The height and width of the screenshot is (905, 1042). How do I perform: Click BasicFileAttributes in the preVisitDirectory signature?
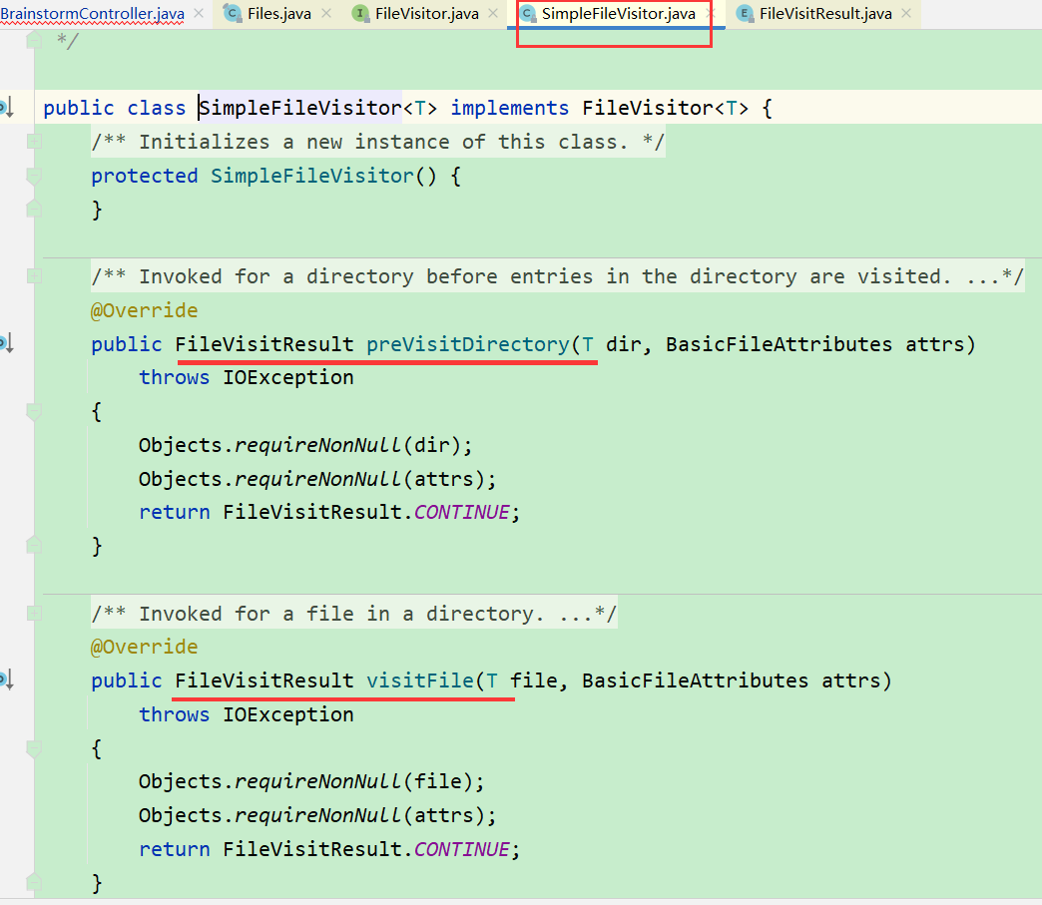coord(779,344)
